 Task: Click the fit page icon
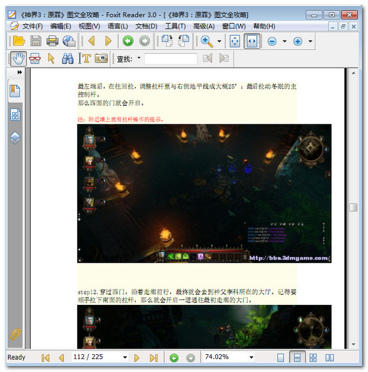point(235,41)
